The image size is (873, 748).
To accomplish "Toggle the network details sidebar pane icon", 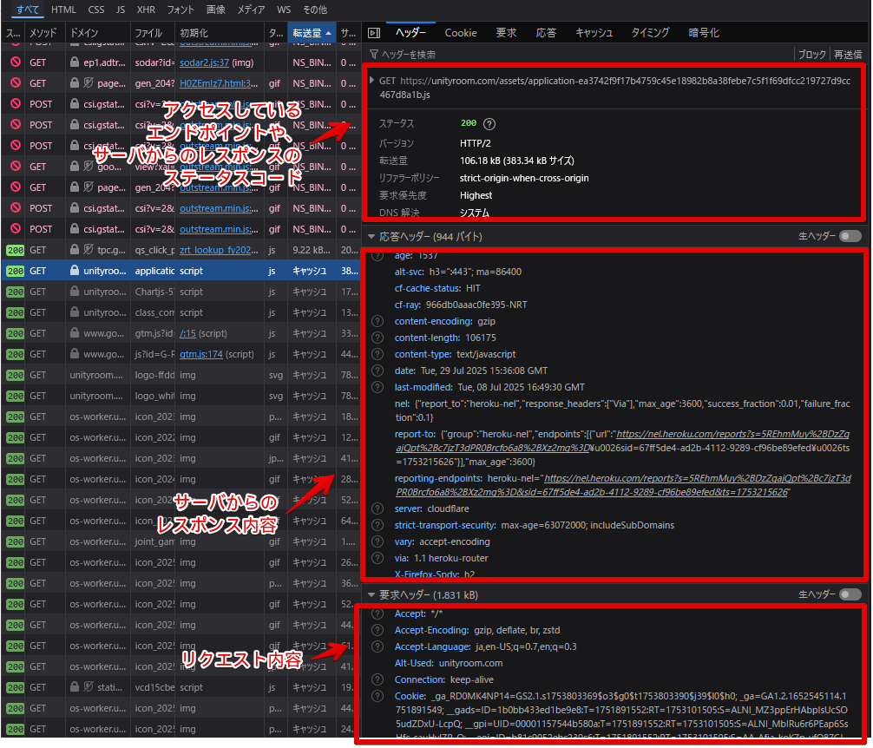I will [374, 33].
